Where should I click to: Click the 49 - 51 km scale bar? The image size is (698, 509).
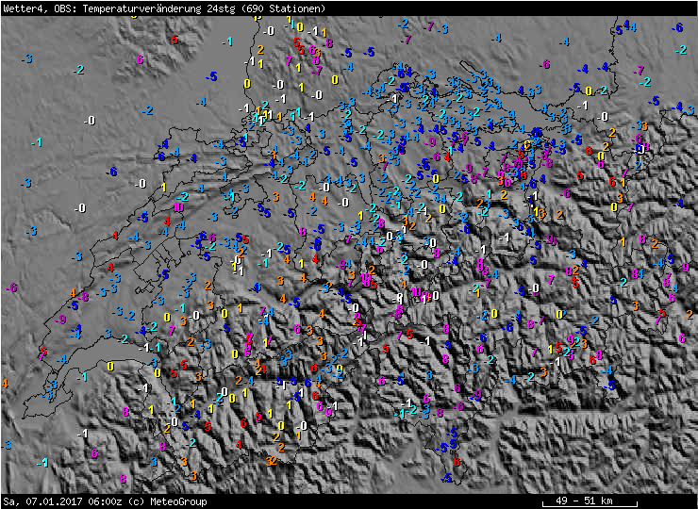[x=586, y=501]
